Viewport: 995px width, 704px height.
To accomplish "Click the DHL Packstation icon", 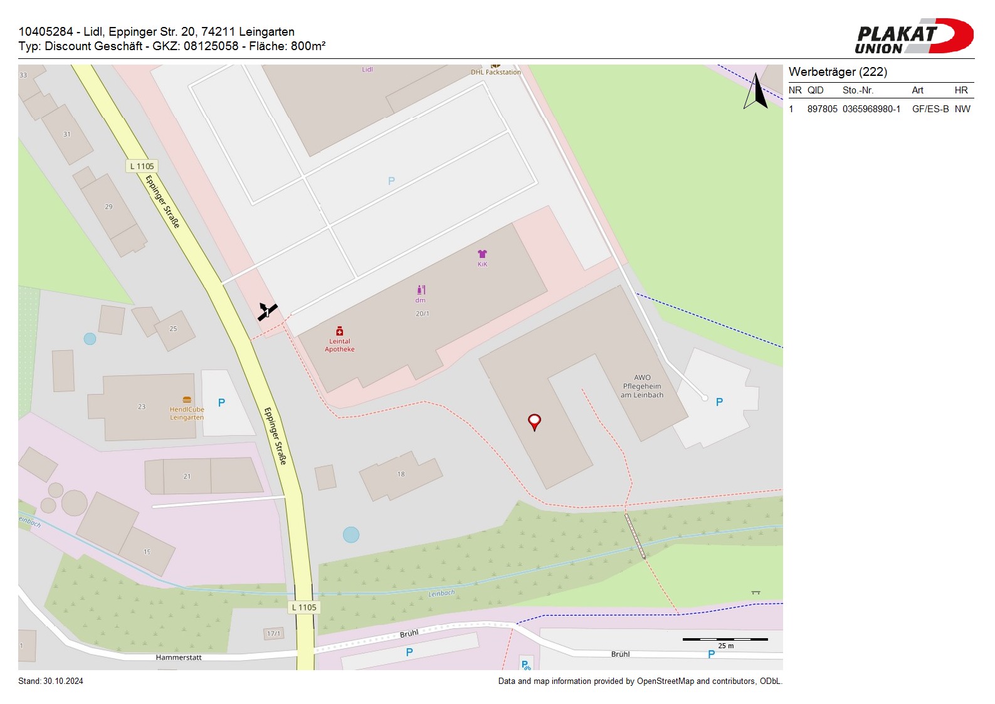I will (x=495, y=65).
